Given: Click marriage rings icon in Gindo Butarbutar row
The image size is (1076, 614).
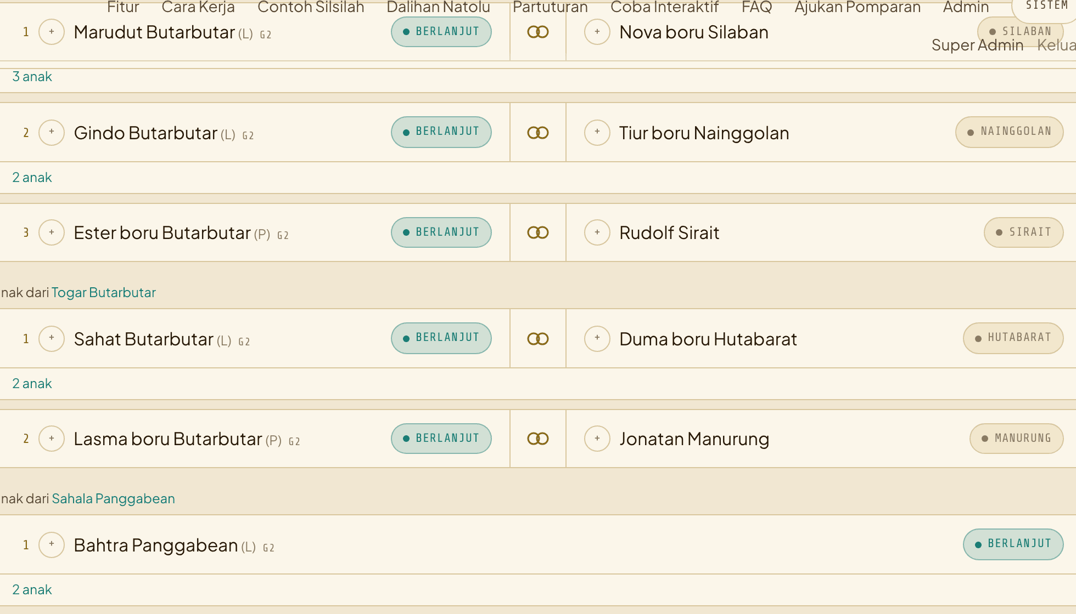Looking at the screenshot, I should 538,133.
